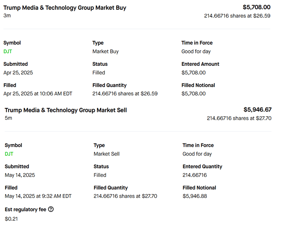Image resolution: width=286 pixels, height=236 pixels.
Task: Open the DJT symbol link in Sell order
Action: (9, 154)
